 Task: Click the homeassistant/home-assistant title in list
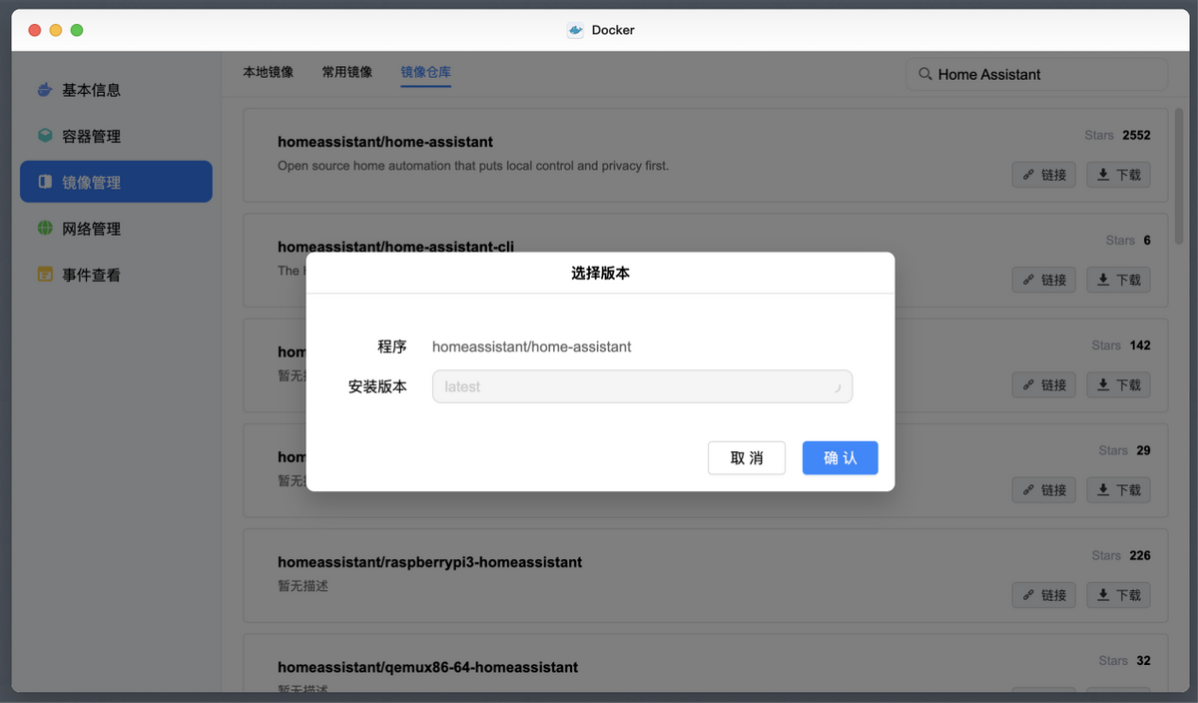[385, 142]
